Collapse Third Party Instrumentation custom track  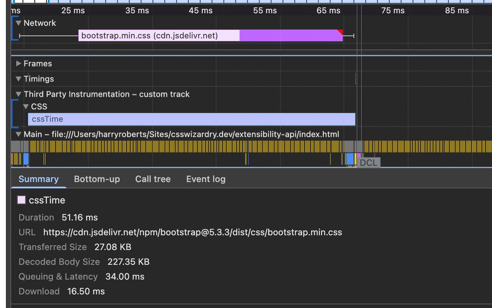18,94
